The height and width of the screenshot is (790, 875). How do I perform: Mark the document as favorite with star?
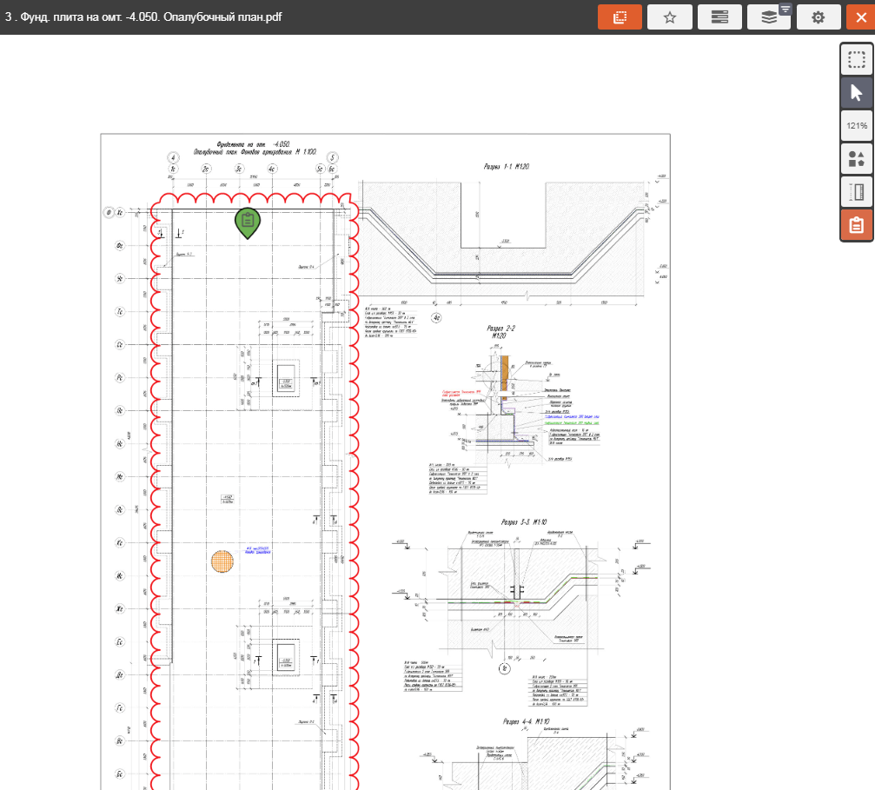(669, 17)
